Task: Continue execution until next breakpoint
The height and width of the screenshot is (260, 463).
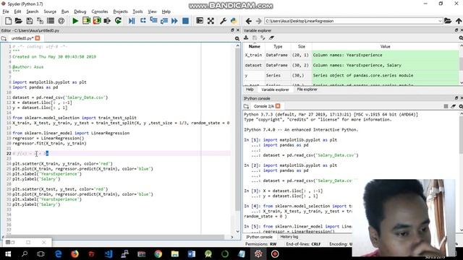Action: click(174, 21)
